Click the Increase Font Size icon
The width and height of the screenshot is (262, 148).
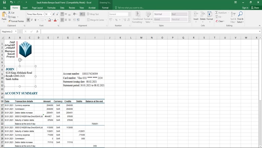pyautogui.click(x=54, y=14)
